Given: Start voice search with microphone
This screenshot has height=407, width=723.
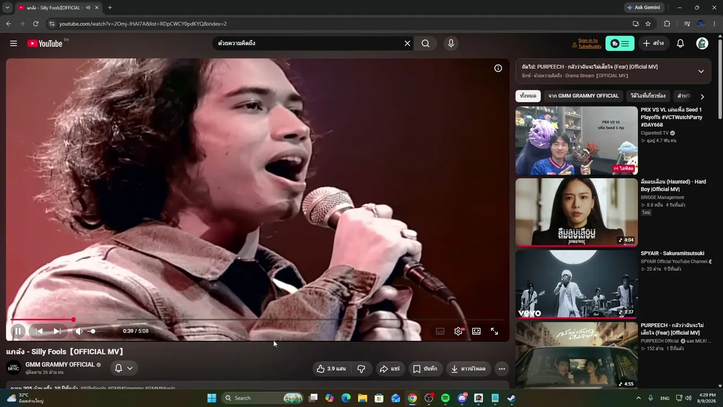Looking at the screenshot, I should pyautogui.click(x=451, y=44).
